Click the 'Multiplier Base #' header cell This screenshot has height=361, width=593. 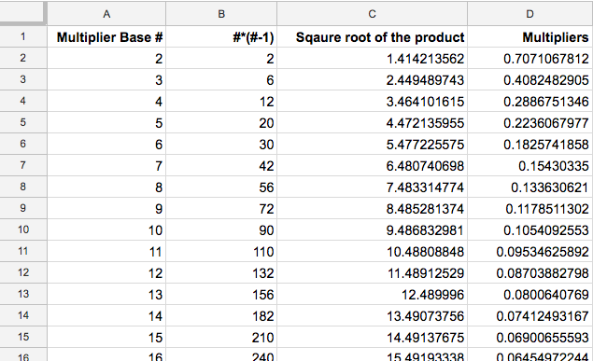[x=106, y=36]
